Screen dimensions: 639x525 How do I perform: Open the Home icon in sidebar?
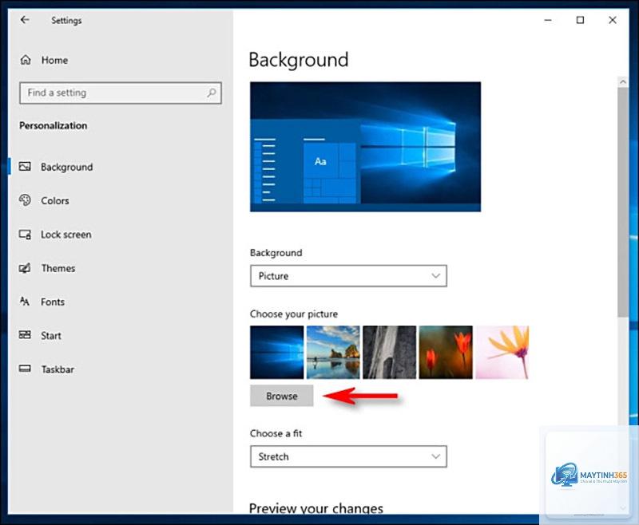click(26, 60)
